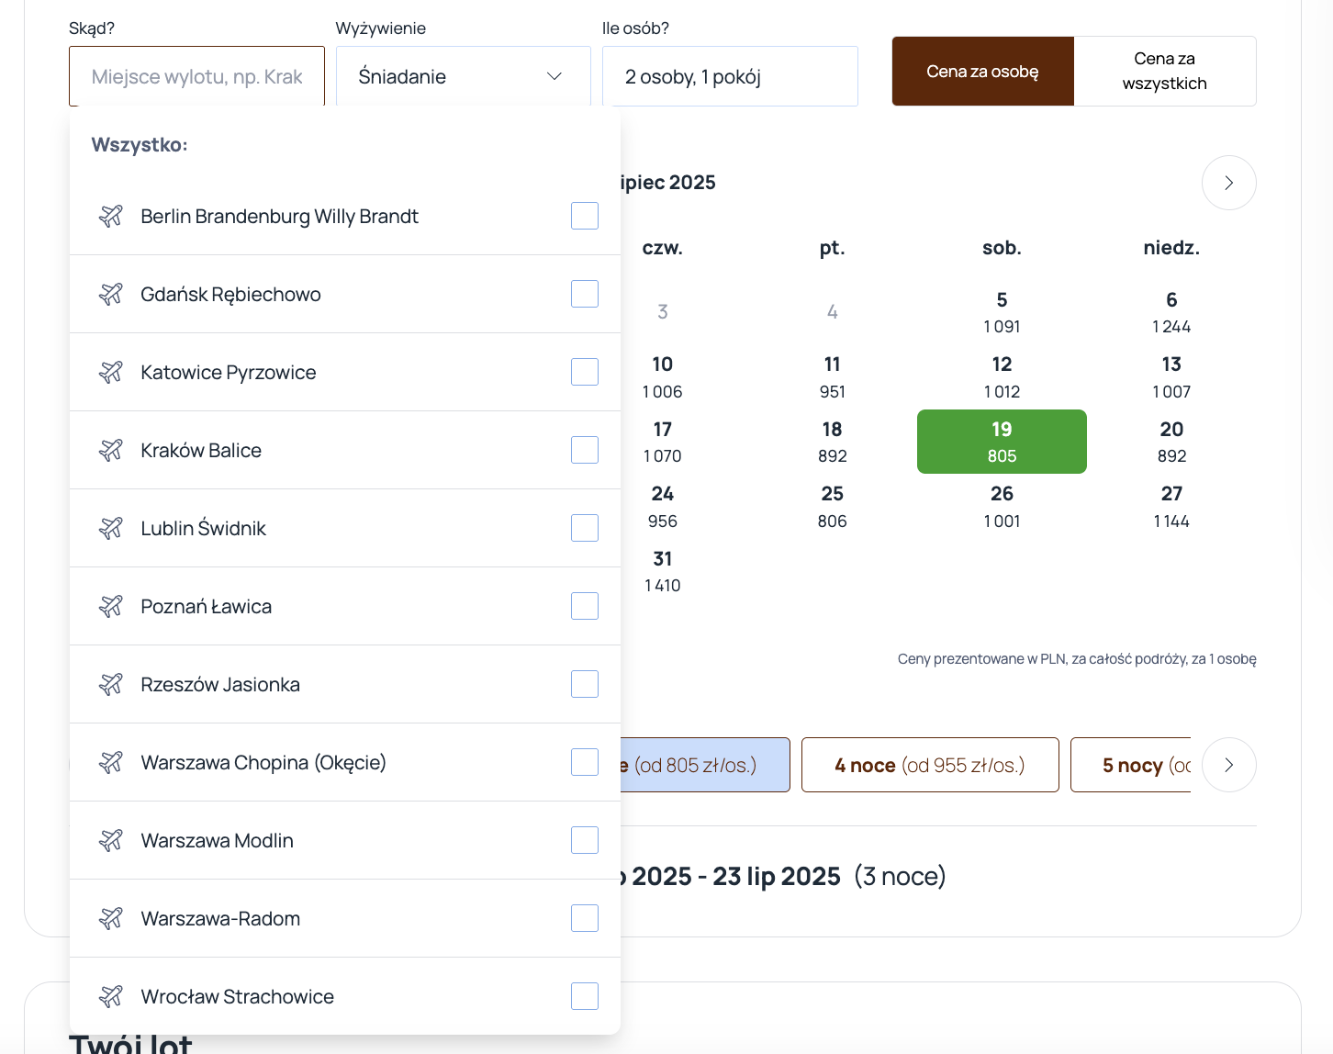The height and width of the screenshot is (1054, 1333).
Task: Check the Poznań Ławica box
Action: 585,606
